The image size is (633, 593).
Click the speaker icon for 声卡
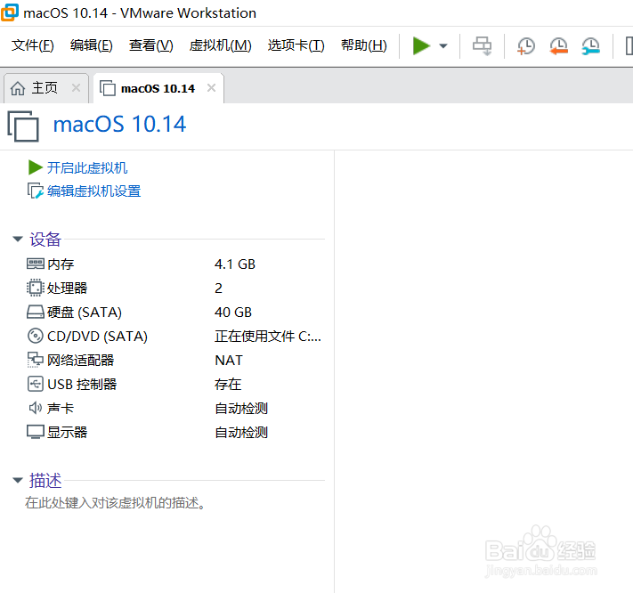click(35, 408)
